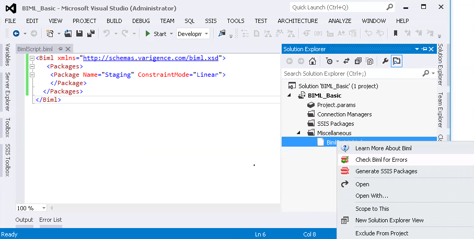Toggle auto-hide pin of Solution Explorer
This screenshot has height=239, width=474.
click(x=424, y=49)
